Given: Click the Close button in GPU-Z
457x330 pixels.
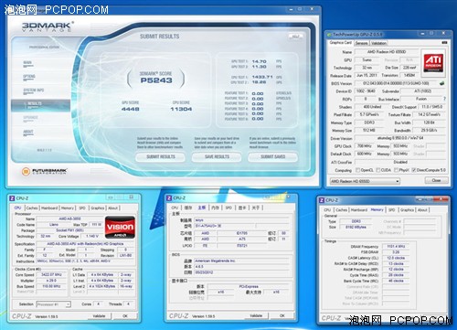Looking at the screenshot, I should (x=436, y=180).
